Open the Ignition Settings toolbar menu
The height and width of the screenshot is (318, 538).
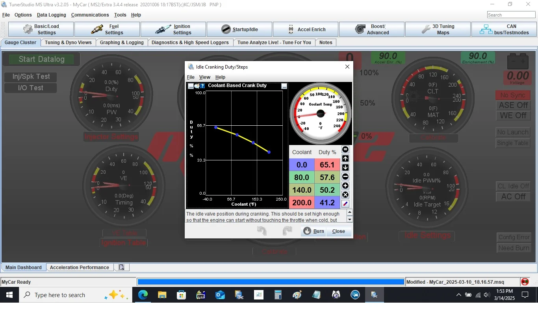pos(173,30)
